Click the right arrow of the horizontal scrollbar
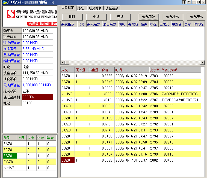The height and width of the screenshot is (178, 207). 202,62
